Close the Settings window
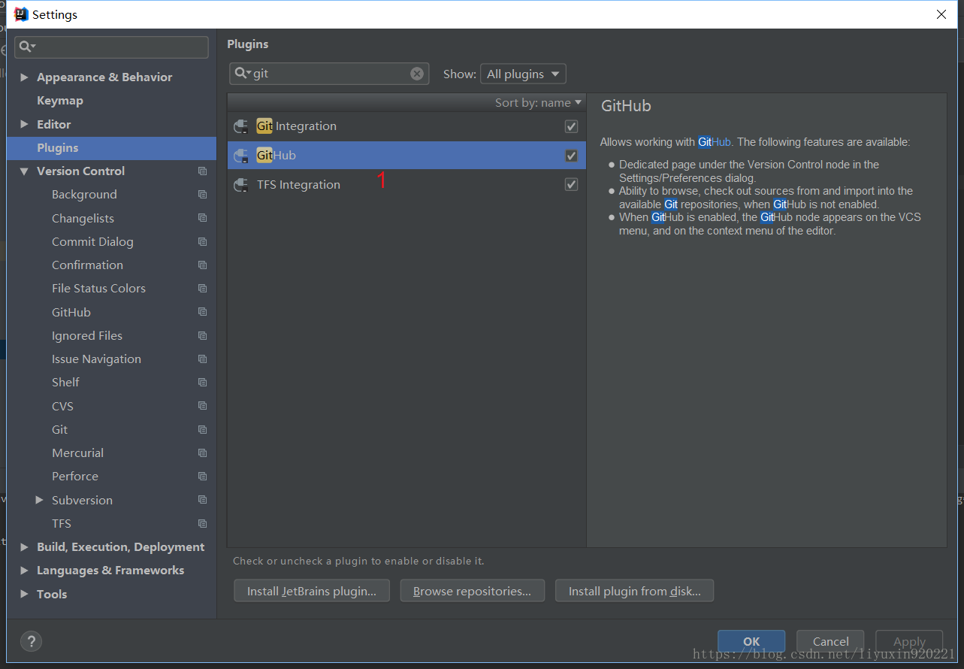 pos(941,14)
